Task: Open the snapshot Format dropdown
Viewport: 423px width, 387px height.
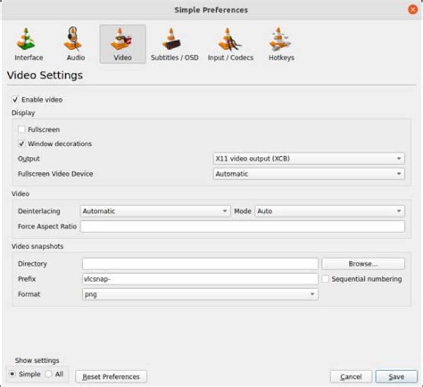Action: click(200, 294)
